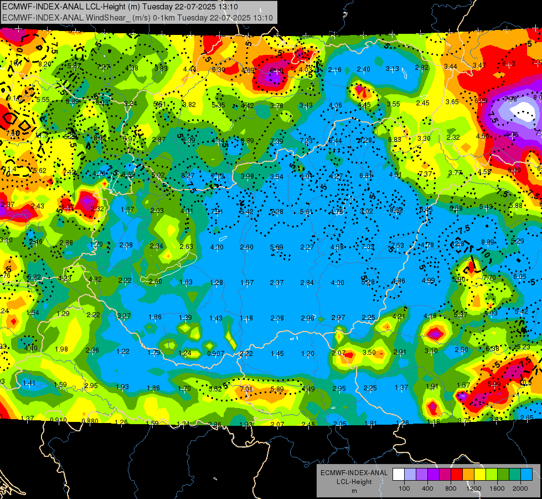Click the wind shear value 5.69
This screenshot has width=542, height=499.
click(276, 247)
